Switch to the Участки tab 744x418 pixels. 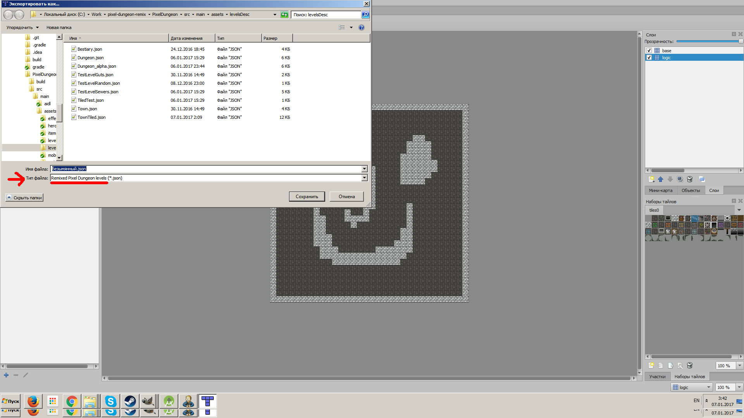[x=657, y=377]
